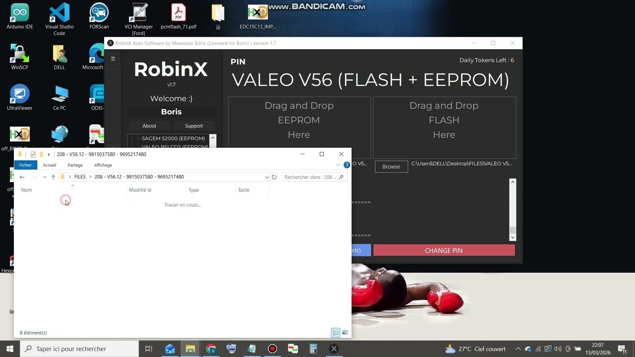Expand the chevron after FILES in breadcrumb
The image size is (635, 357).
tap(90, 177)
